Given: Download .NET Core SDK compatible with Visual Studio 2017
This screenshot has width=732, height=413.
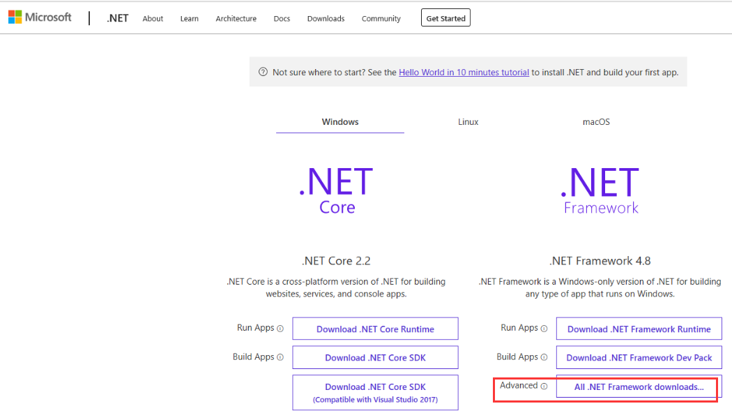Looking at the screenshot, I should click(x=375, y=393).
